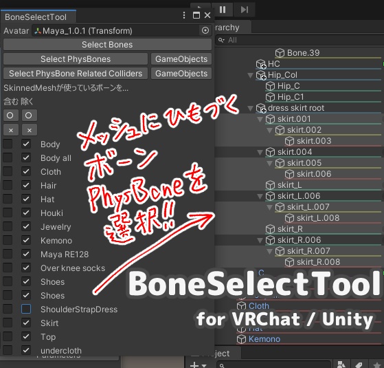
Task: Click the skirt.001 cube icon
Action: pyautogui.click(x=270, y=119)
